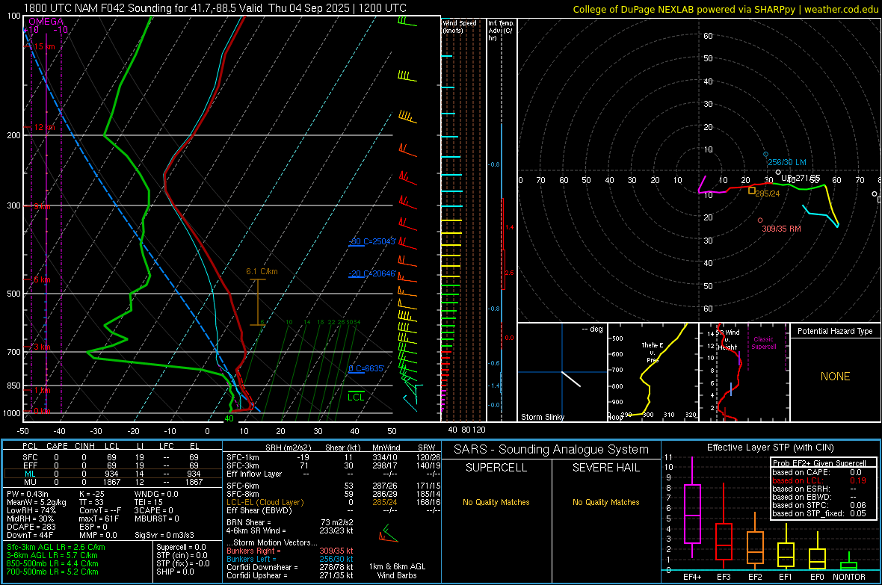Click the DCAPE = 283 value
The width and height of the screenshot is (882, 585).
click(x=31, y=527)
